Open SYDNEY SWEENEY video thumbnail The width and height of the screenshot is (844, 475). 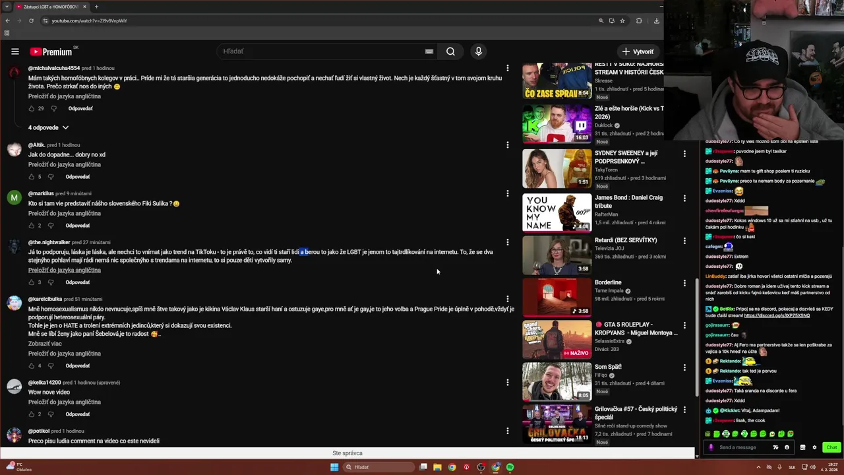(x=557, y=168)
